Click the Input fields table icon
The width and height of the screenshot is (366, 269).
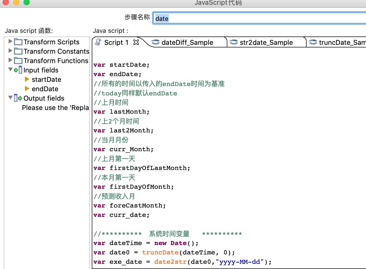pyautogui.click(x=20, y=70)
